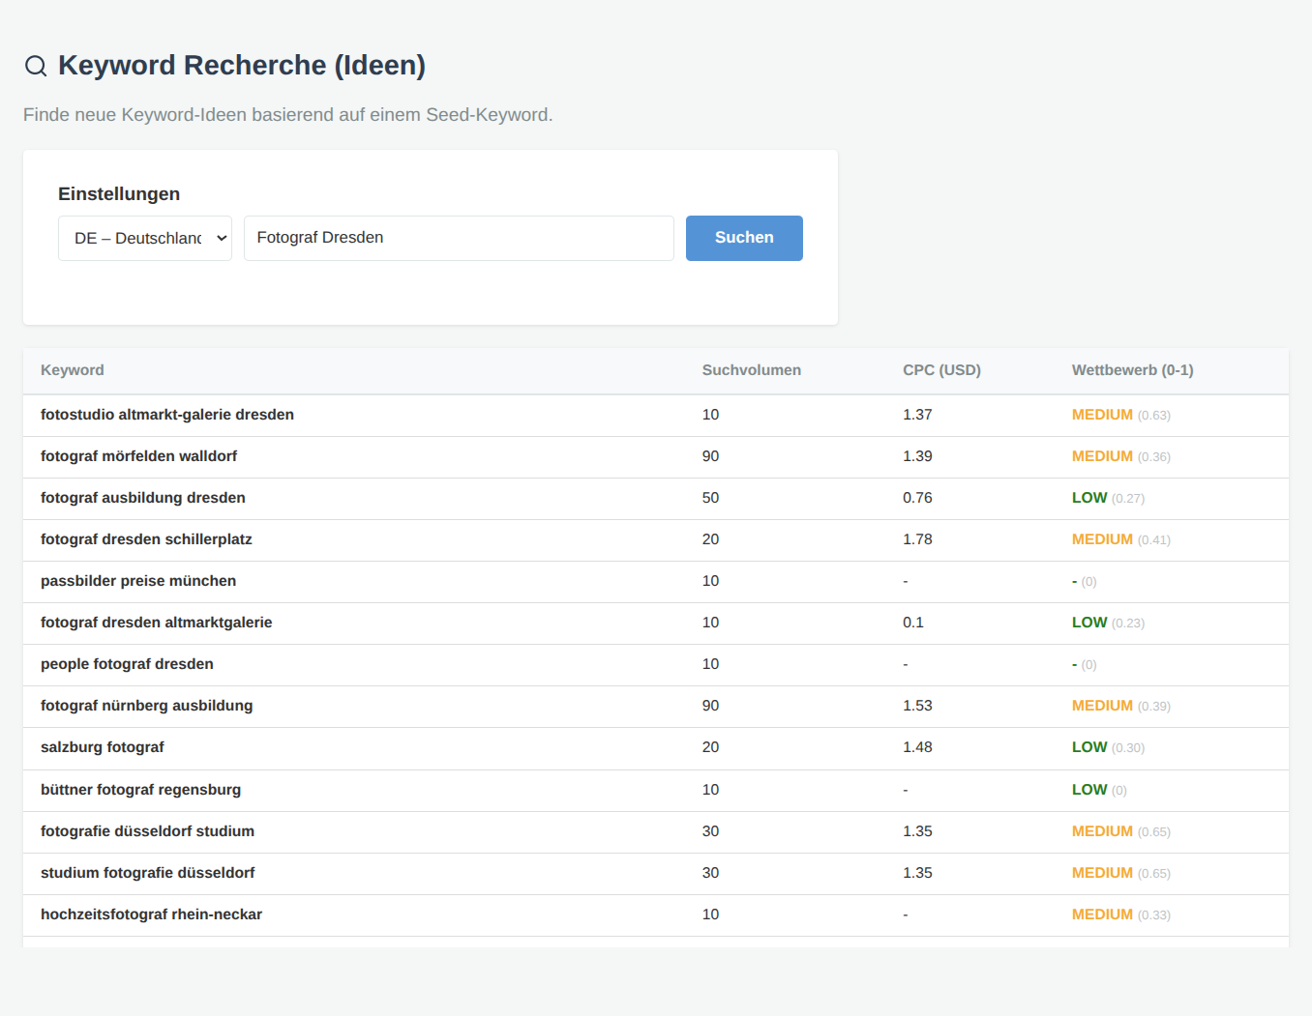Click the Einstellungen section heading
The width and height of the screenshot is (1312, 1016).
(119, 193)
